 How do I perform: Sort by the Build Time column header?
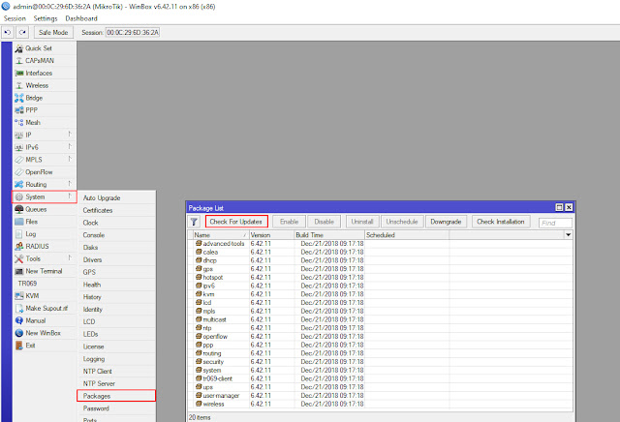click(329, 234)
